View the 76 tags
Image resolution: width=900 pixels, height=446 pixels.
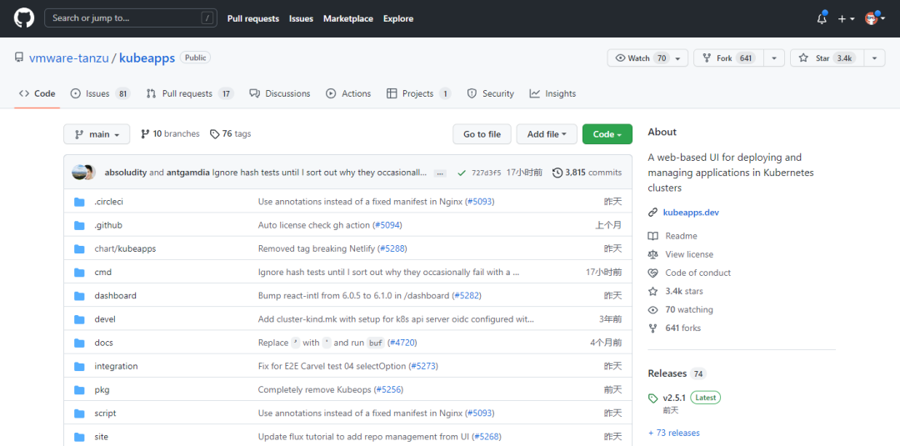click(230, 133)
